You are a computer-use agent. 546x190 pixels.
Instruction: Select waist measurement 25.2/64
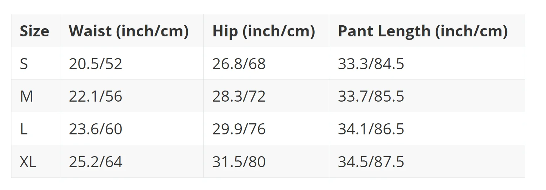95,162
